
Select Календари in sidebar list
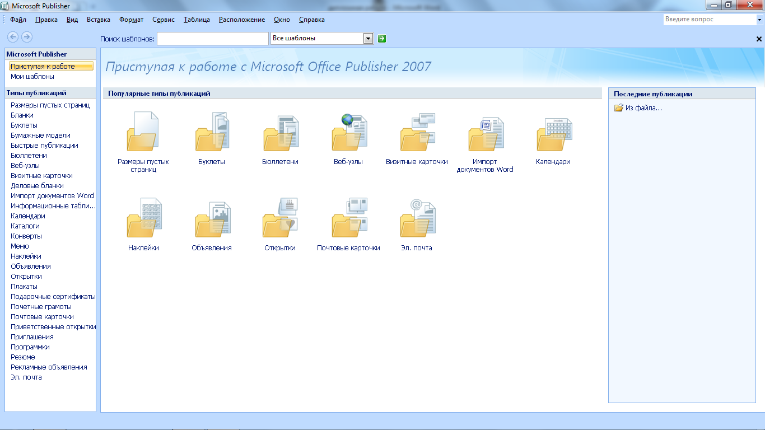coord(28,216)
